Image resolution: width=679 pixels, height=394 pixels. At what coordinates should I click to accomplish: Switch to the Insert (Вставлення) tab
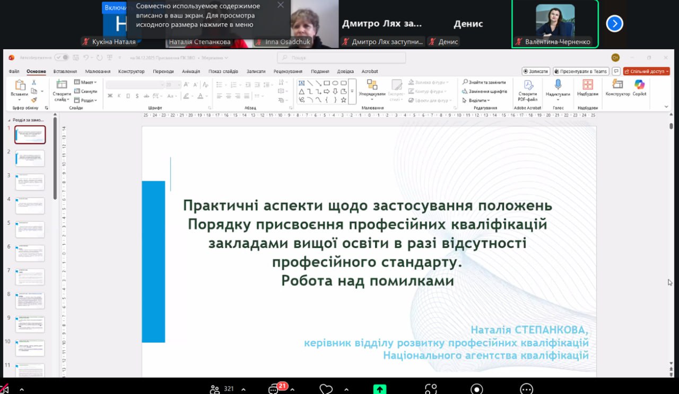click(x=65, y=71)
